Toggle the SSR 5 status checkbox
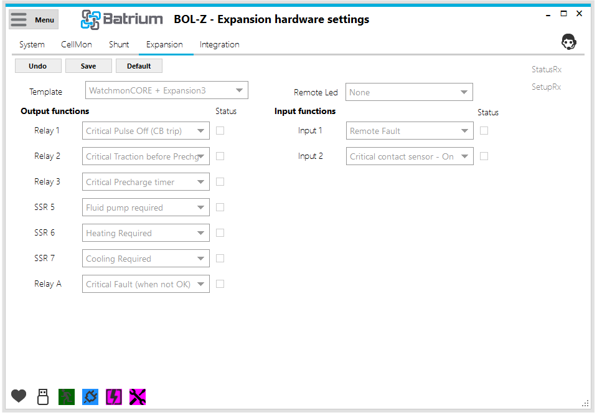597x415 pixels. click(x=220, y=207)
